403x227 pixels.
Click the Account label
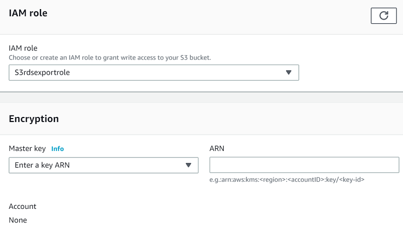(x=23, y=206)
